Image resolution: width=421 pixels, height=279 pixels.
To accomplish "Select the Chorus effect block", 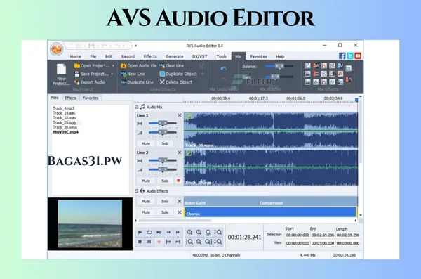I will click(270, 212).
